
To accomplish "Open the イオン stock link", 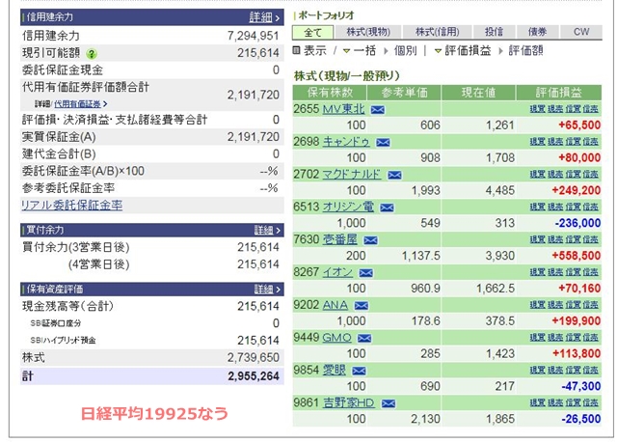I will click(337, 272).
